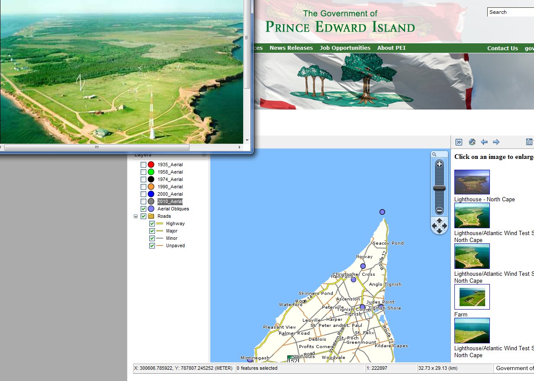Screen dimensions: 534x381
Task: Select the aerial oblique marker at North Cape tip
Action: coord(382,212)
